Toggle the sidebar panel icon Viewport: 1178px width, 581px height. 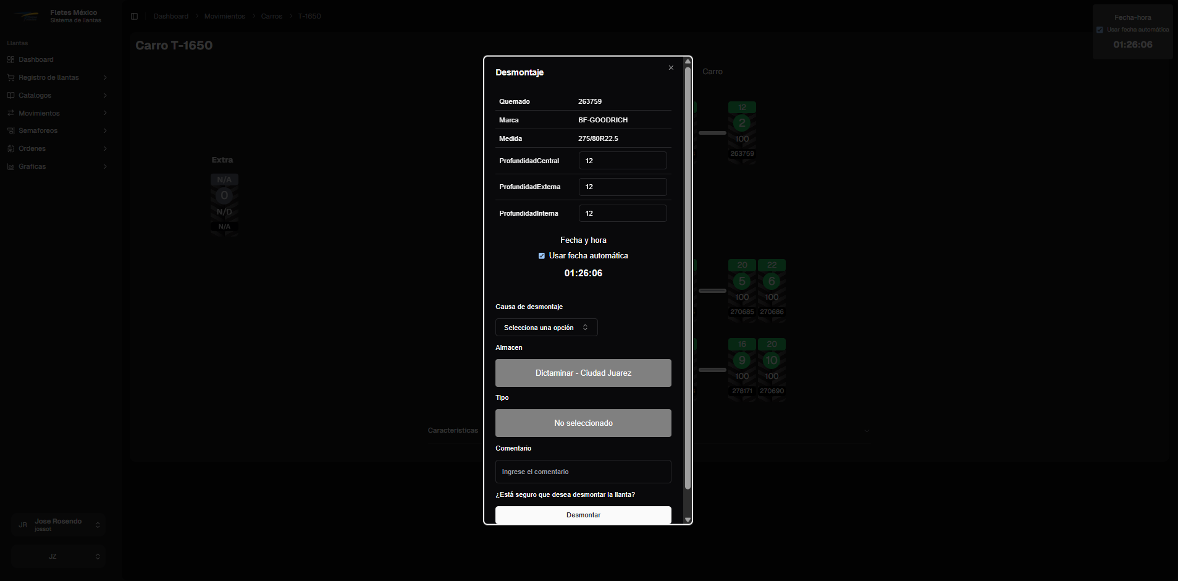pos(134,16)
